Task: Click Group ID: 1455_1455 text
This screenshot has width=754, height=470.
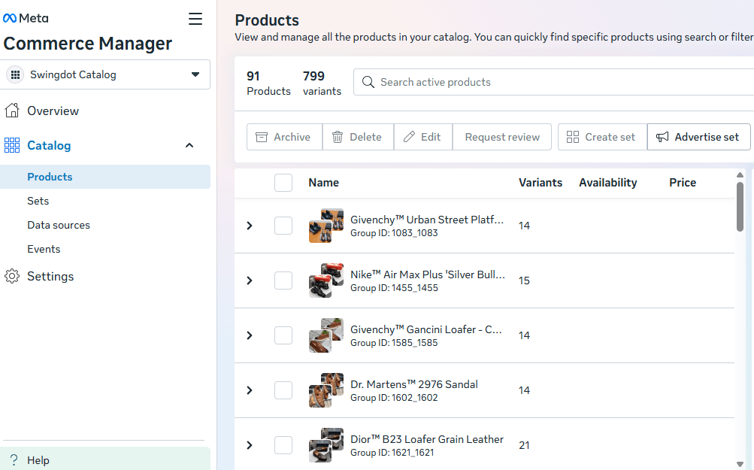Action: [394, 288]
